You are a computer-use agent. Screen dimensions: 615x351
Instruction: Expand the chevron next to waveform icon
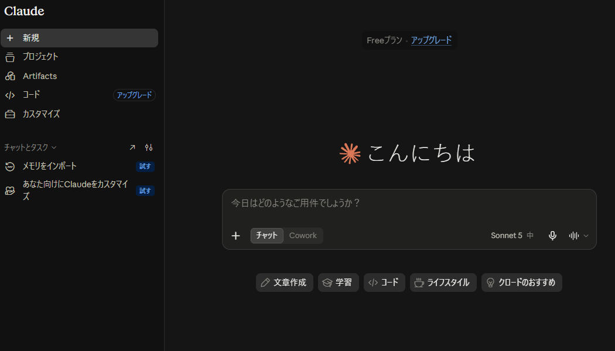coord(586,236)
